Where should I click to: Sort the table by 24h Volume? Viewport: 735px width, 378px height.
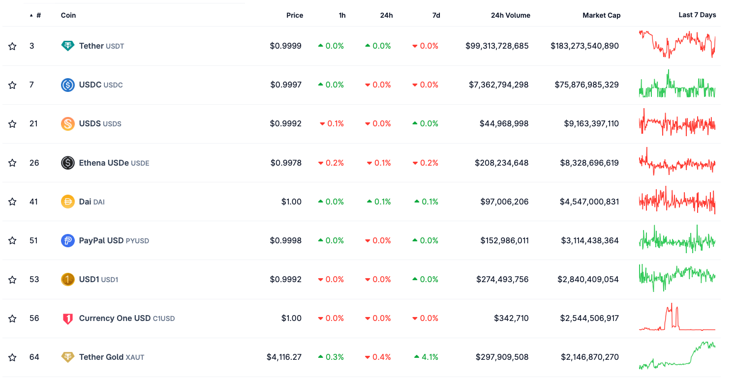click(x=510, y=15)
